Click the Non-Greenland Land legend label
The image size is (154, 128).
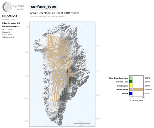pyautogui.click(x=119, y=78)
